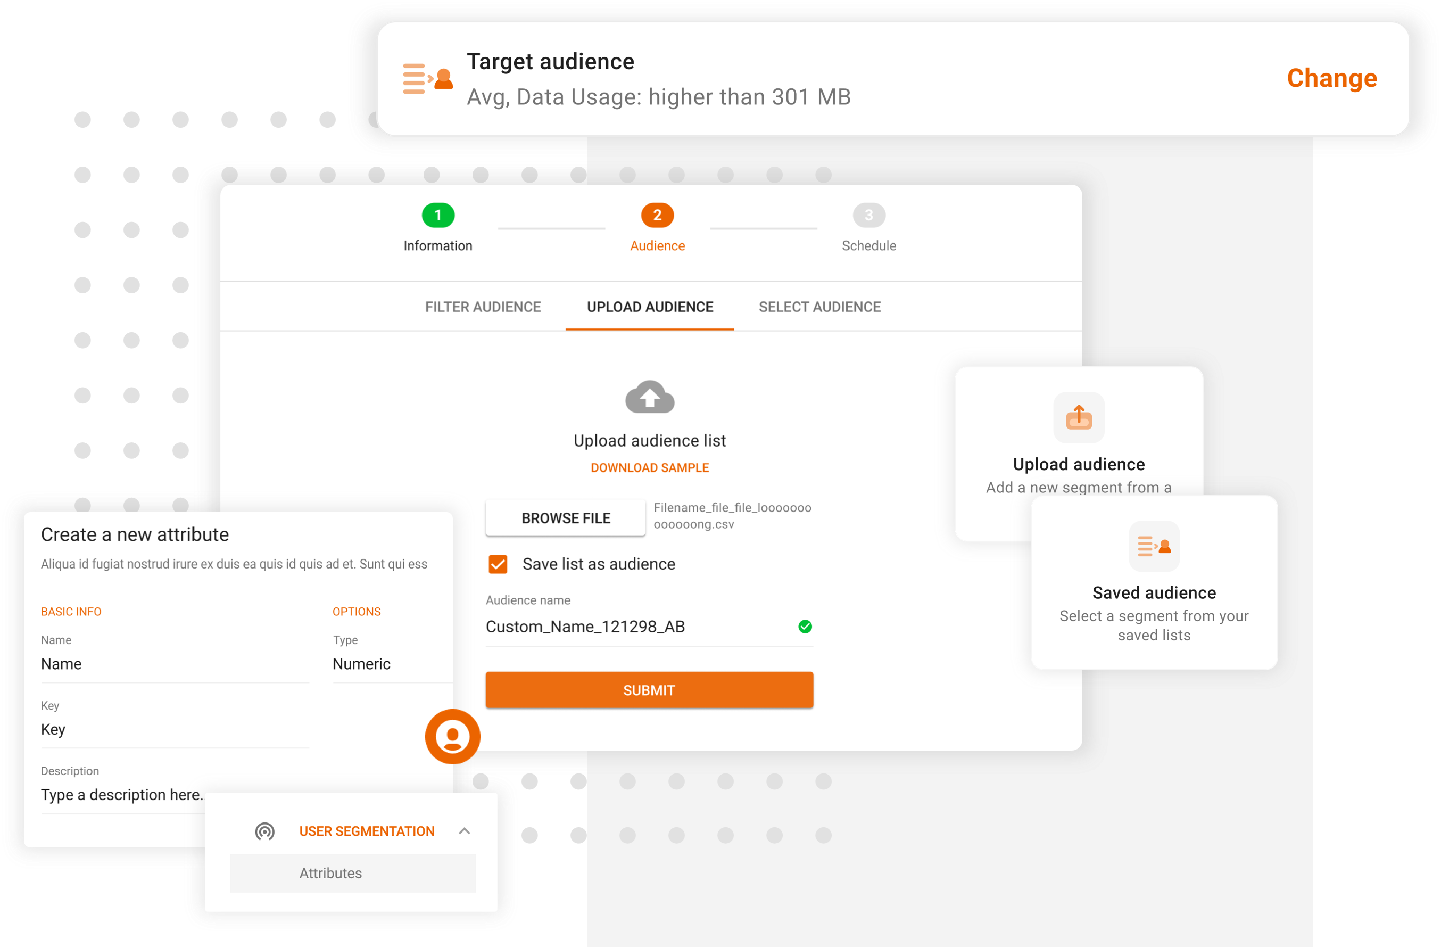Screen dimensions: 1441x947
Task: Click the Create a new attribute heading
Action: coord(135,534)
